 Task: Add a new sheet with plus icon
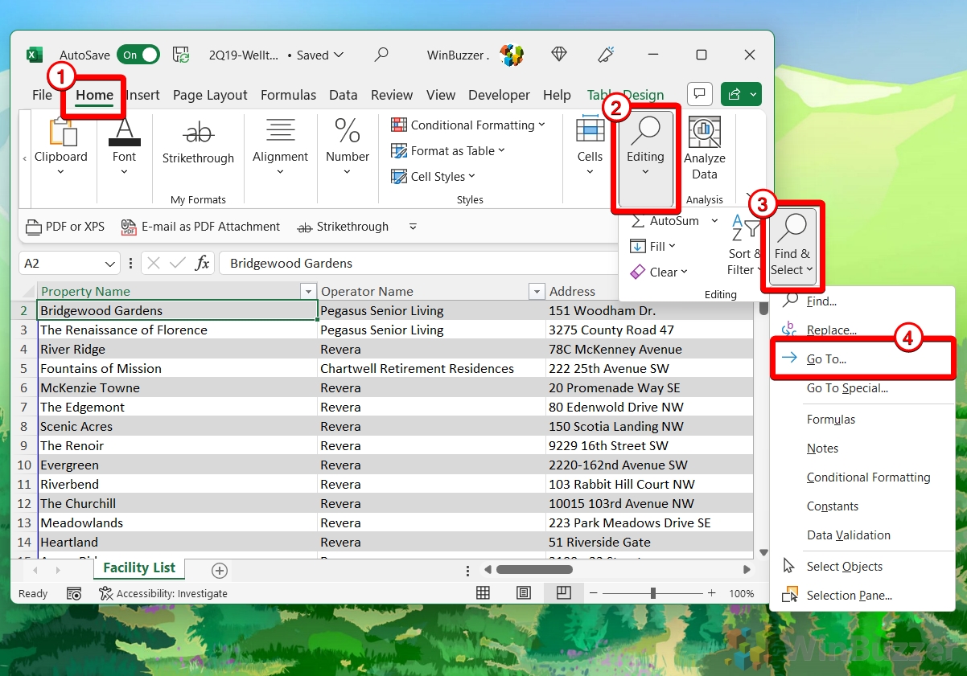click(219, 570)
